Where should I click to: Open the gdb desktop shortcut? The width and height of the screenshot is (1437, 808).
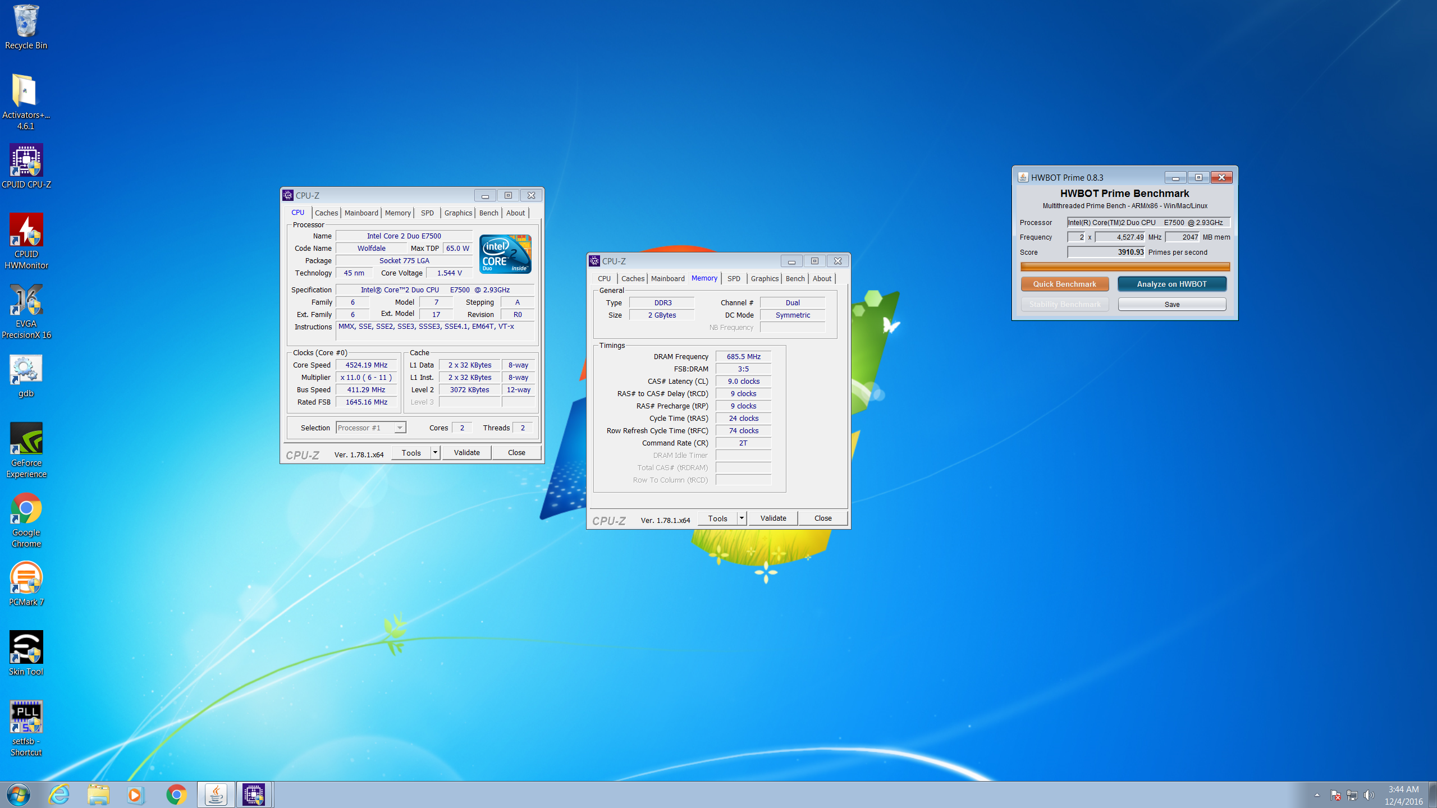[x=26, y=376]
